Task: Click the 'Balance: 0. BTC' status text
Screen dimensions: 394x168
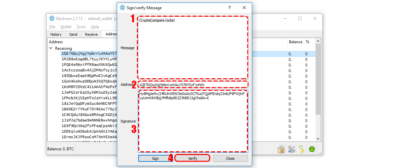Action: click(x=61, y=149)
